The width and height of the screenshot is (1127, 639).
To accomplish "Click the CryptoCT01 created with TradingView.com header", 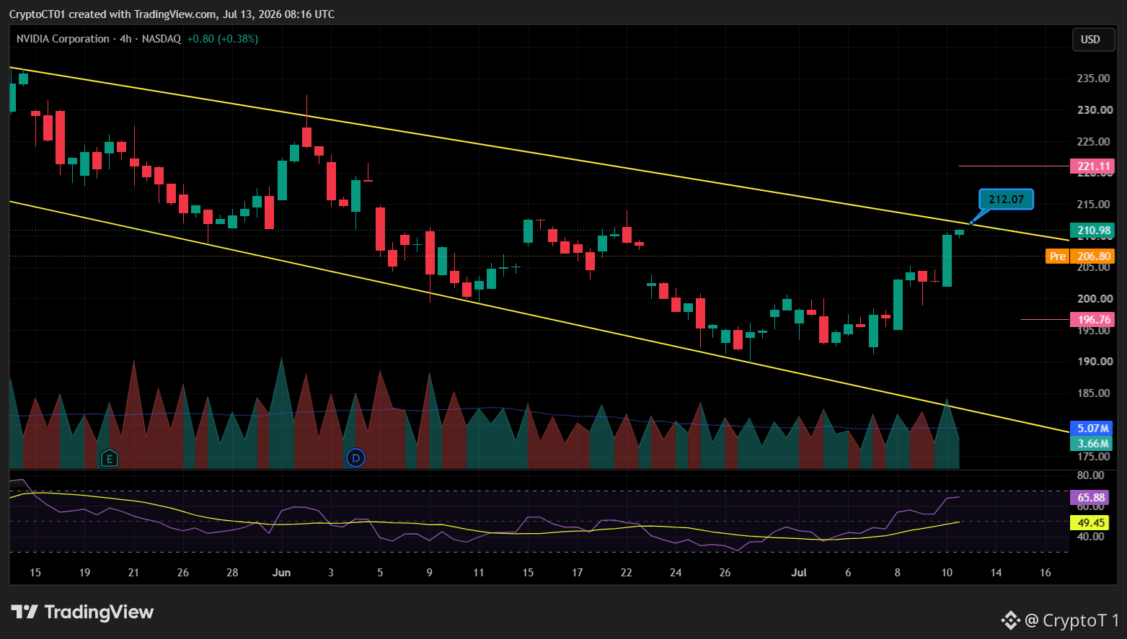I will pos(172,14).
